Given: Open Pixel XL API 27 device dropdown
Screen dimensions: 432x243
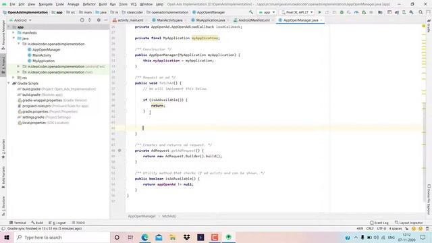Looking at the screenshot, I should coord(297,12).
